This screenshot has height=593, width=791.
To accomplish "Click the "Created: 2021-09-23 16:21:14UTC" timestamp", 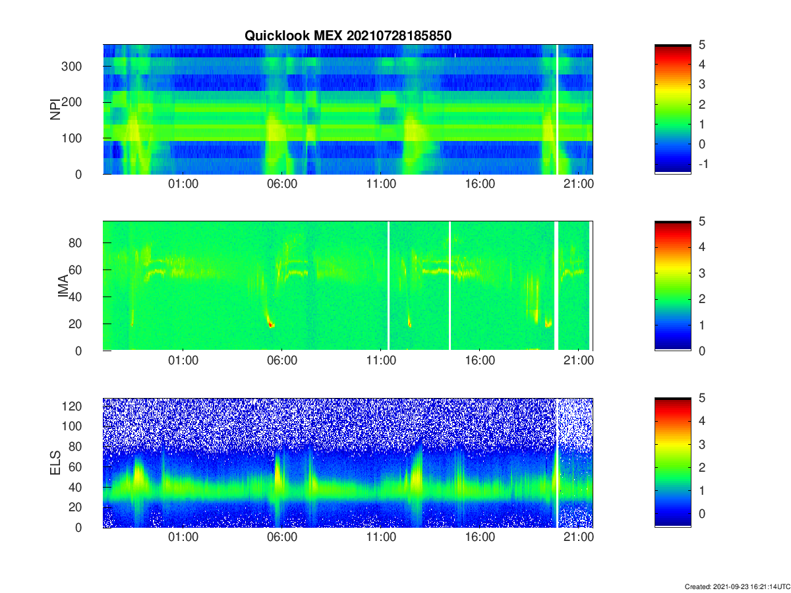I will pos(736,586).
